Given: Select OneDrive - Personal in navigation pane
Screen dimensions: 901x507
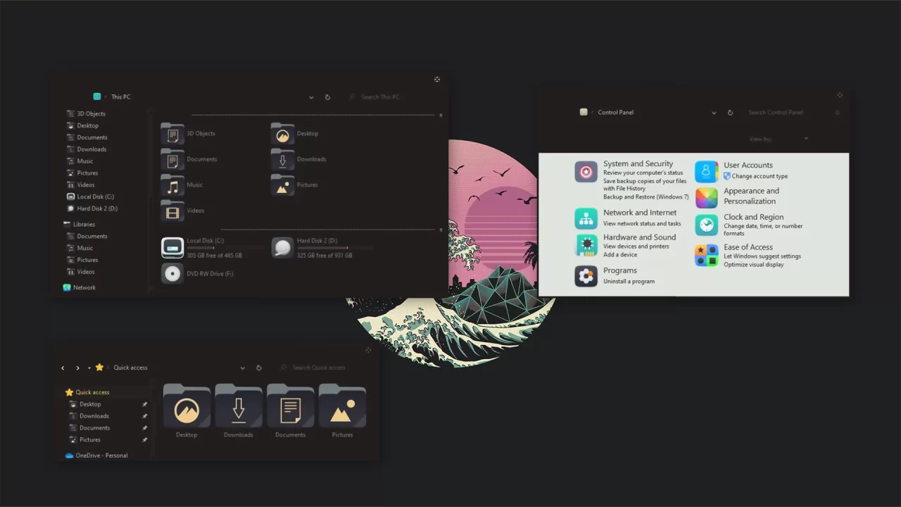Looking at the screenshot, I should [x=101, y=456].
